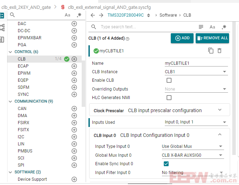Open Input Type Input 0 dropdown
The width and height of the screenshot is (239, 185).
click(193, 146)
